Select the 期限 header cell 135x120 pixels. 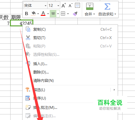[x=16, y=17]
